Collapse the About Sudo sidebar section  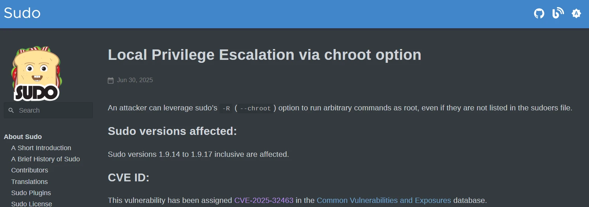[23, 137]
